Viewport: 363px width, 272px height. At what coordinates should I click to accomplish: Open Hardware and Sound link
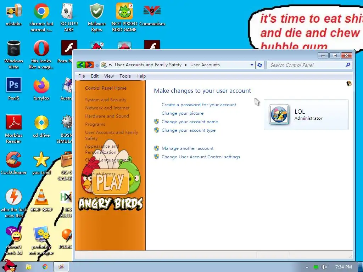tap(107, 116)
